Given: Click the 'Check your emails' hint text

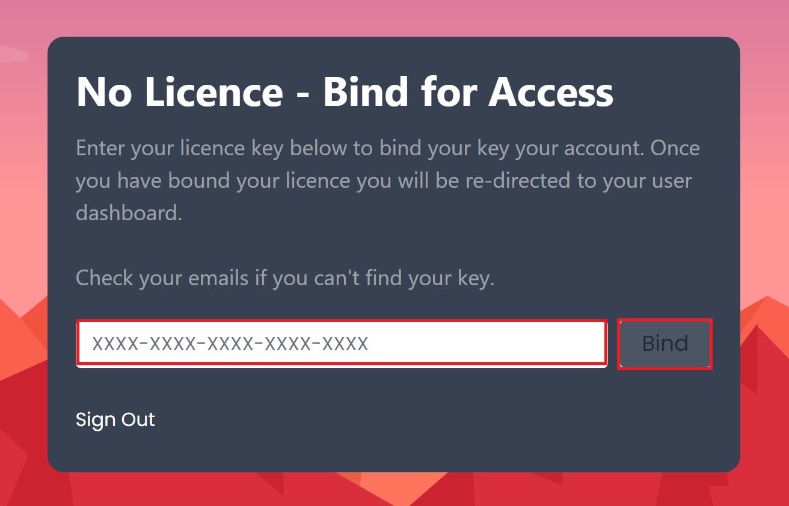Looking at the screenshot, I should 284,278.
